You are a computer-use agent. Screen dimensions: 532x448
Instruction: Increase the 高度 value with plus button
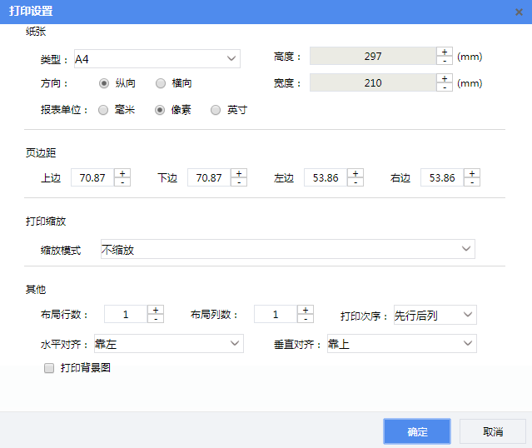click(445, 52)
